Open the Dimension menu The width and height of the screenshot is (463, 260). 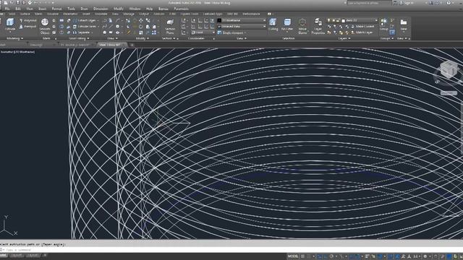click(101, 9)
